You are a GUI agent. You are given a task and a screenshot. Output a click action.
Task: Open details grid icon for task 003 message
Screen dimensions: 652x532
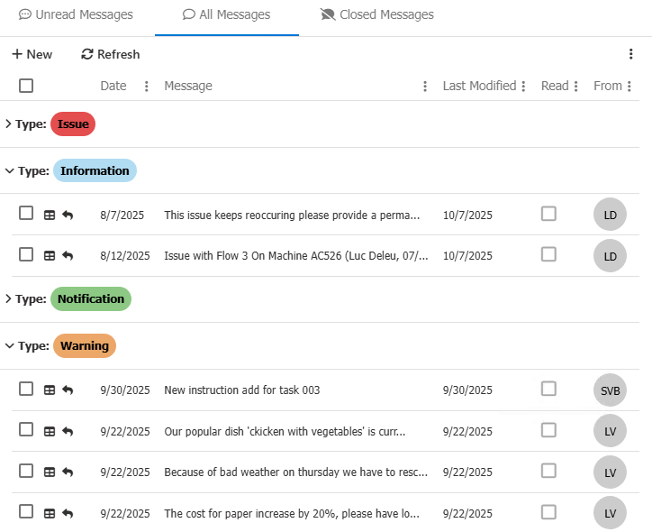[x=50, y=390]
